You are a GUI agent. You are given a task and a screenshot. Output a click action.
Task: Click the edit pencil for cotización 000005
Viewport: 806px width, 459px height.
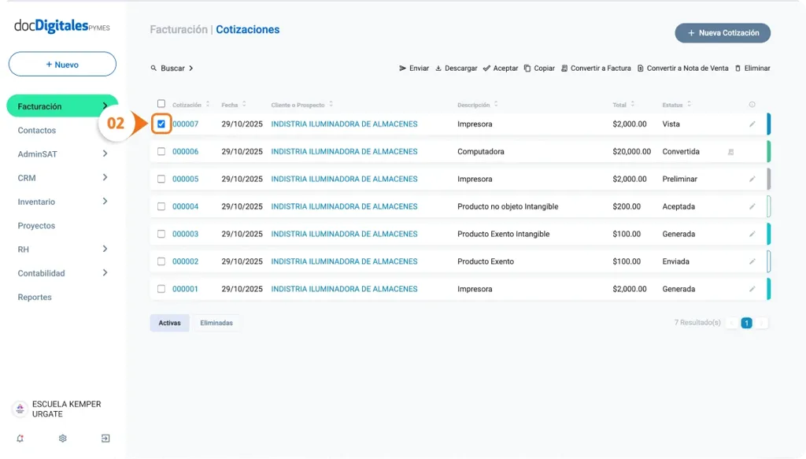752,179
